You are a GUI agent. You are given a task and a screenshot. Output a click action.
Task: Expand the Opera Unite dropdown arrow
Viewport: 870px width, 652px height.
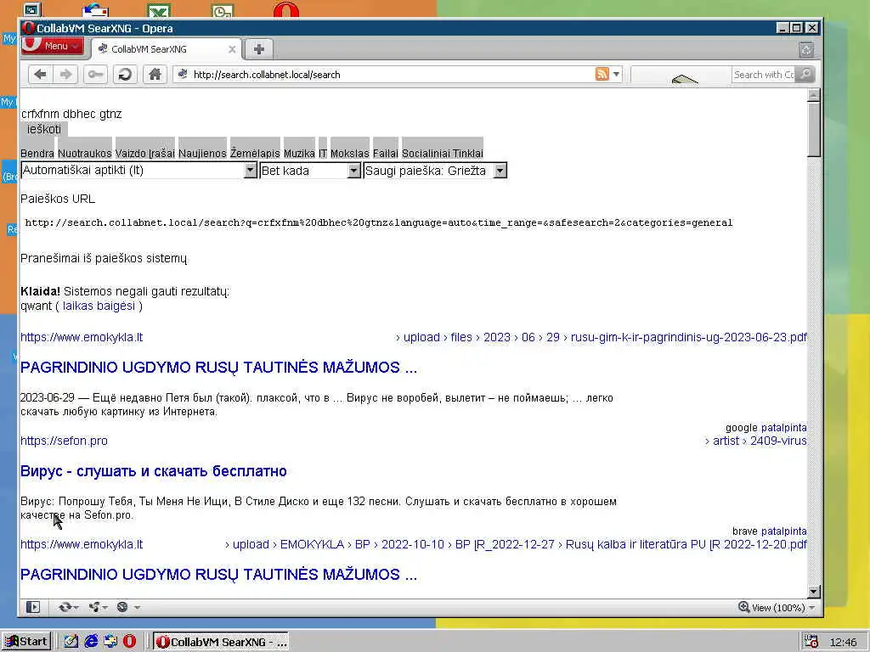coord(105,608)
